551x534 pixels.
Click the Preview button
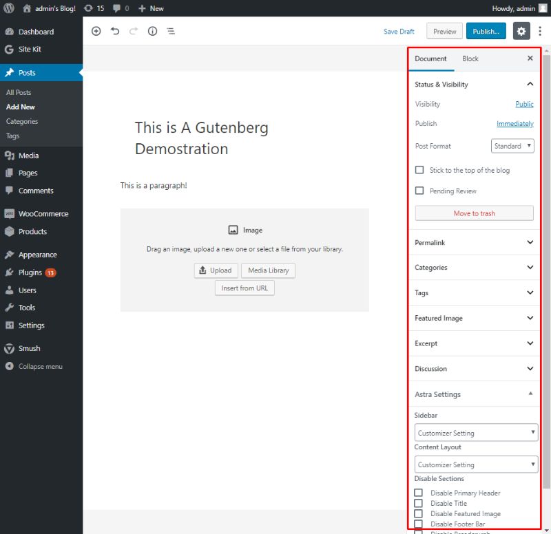click(444, 31)
